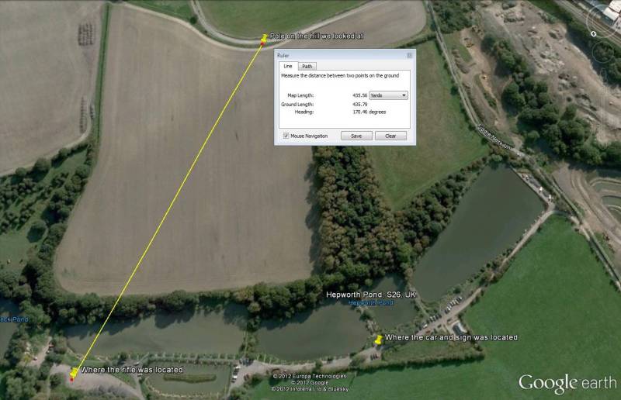Reset view with compass North button
Screen dimensions: 621x400
pos(593,33)
